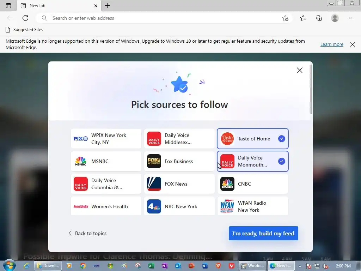Open the Action Center flag icon
361x271 pixels.
[x=308, y=266]
